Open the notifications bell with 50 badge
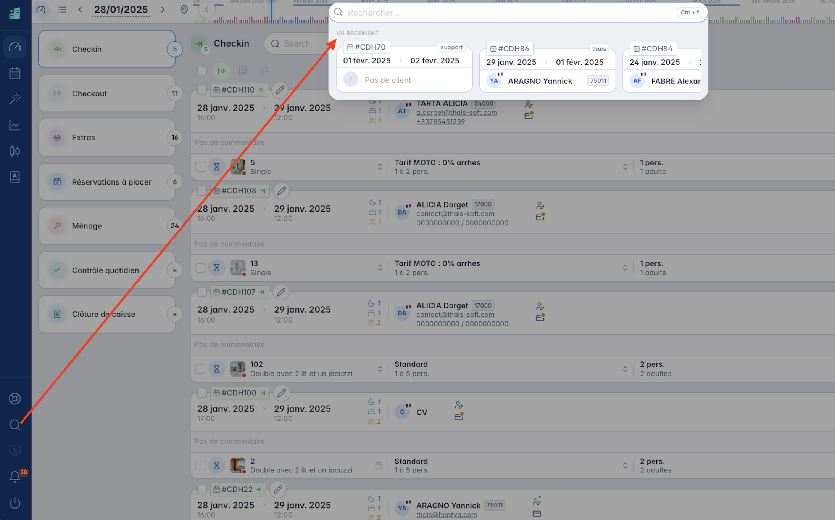835x520 pixels. click(x=15, y=476)
